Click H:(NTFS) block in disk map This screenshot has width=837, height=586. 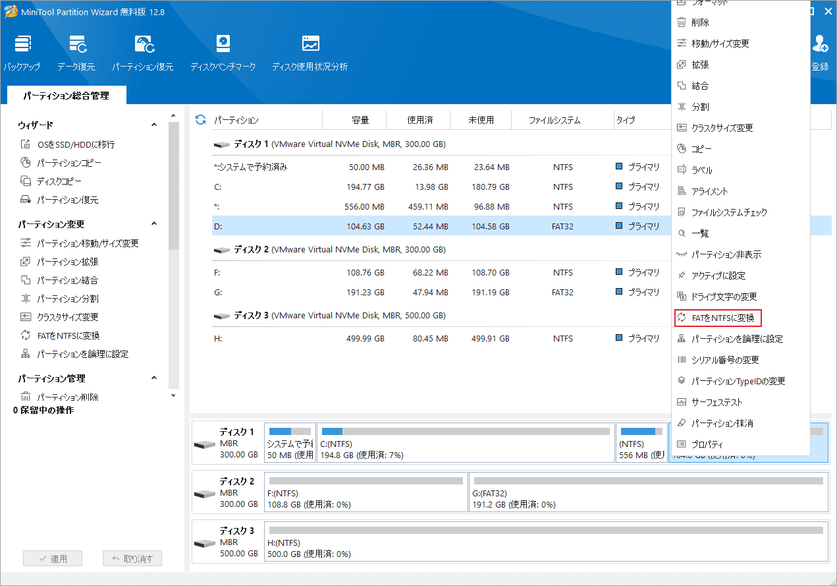click(546, 541)
